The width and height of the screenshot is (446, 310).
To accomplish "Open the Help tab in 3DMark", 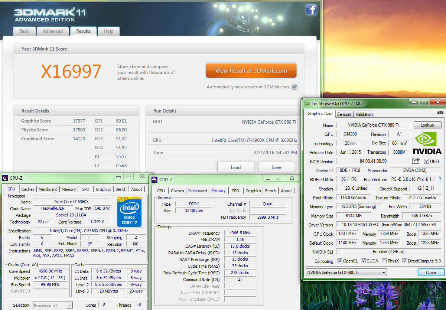I will point(109,31).
